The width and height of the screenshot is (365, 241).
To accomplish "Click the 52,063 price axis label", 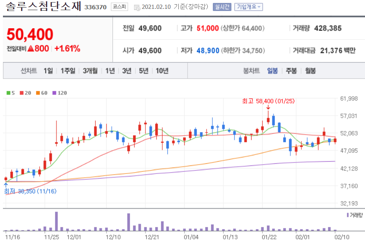I will pyautogui.click(x=349, y=133).
